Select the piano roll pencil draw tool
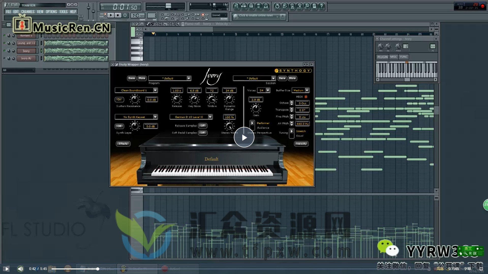The image size is (488, 274). pos(148,24)
